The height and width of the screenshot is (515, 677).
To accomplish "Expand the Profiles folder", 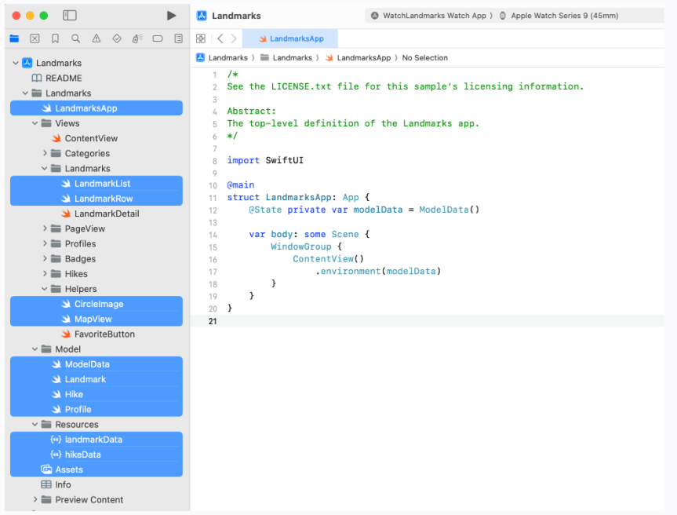I will click(x=45, y=243).
